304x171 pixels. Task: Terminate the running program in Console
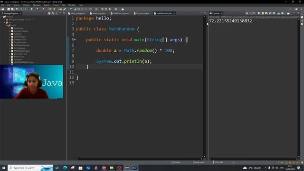(247, 13)
